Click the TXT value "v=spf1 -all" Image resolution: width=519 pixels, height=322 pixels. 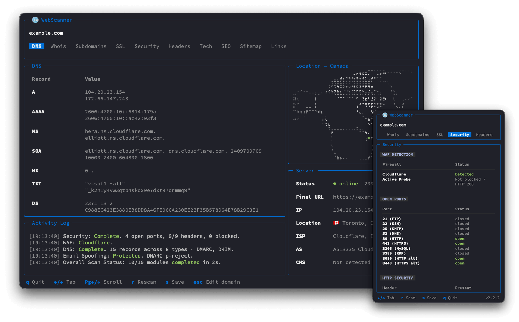coord(105,184)
